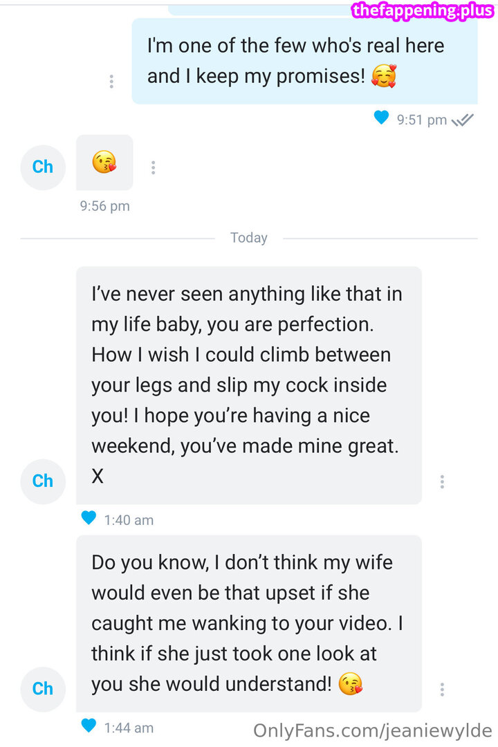498x747 pixels.
Task: Toggle the heart like at 1:44 am
Action: tap(89, 726)
